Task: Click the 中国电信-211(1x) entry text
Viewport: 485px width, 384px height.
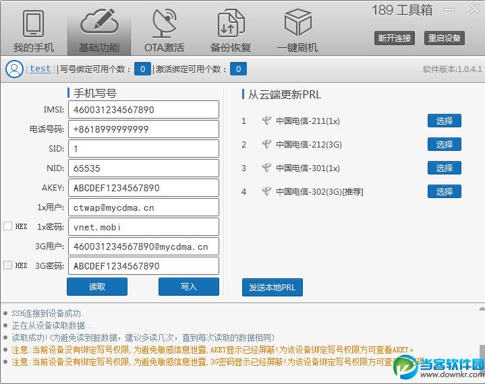Action: click(x=308, y=121)
